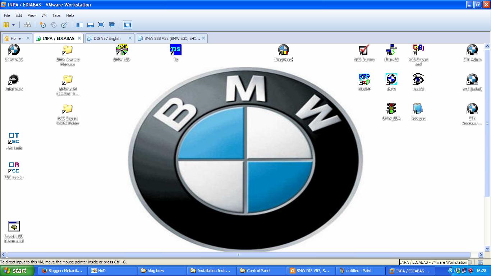Open the snapshot manager toolbar icon
Viewport: 491px width, 276px height.
point(64,25)
